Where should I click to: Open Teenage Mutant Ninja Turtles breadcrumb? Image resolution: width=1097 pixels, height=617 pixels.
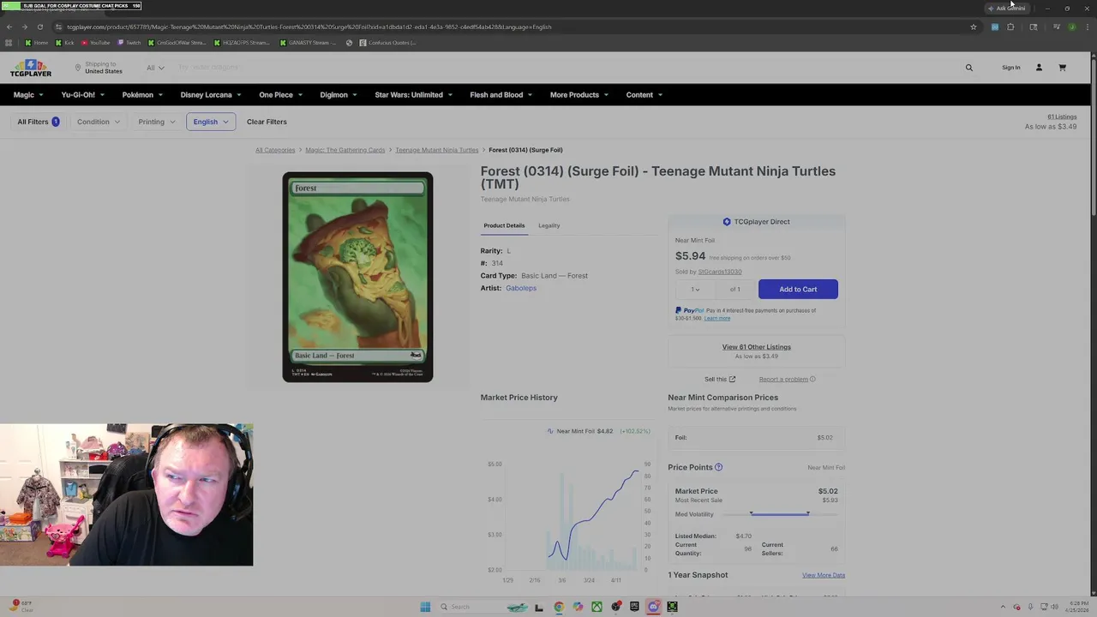(437, 150)
